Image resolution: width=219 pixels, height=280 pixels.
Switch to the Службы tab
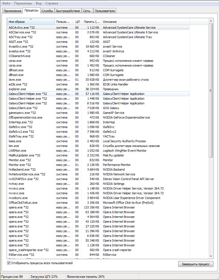47,11
